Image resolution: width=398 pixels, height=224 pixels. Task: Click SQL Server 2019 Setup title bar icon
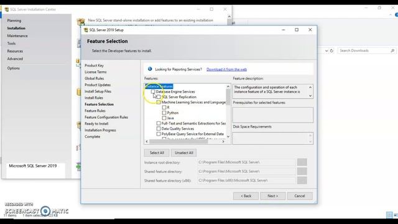(x=86, y=30)
